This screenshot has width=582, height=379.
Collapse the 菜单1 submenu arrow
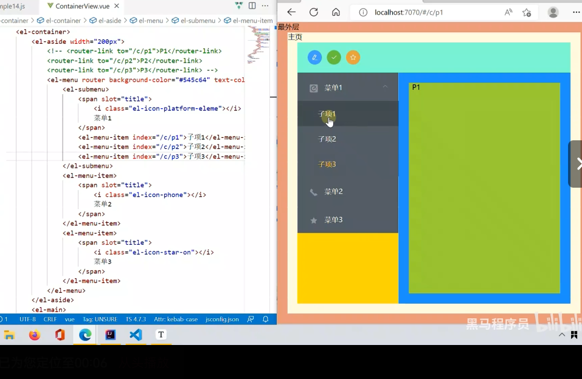tap(385, 87)
